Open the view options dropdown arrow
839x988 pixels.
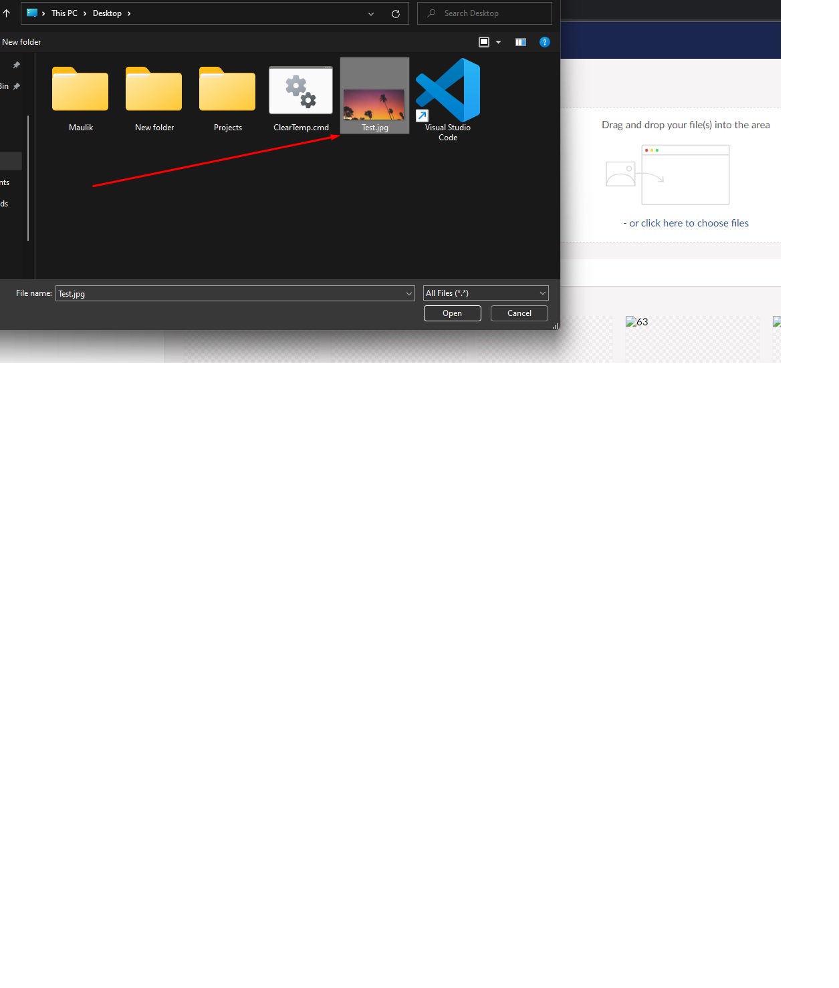click(x=499, y=42)
